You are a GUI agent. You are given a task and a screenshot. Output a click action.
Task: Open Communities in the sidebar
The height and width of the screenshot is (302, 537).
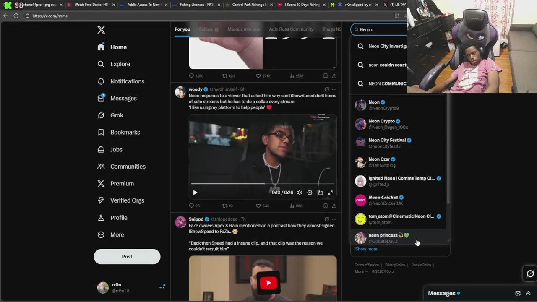click(121, 167)
